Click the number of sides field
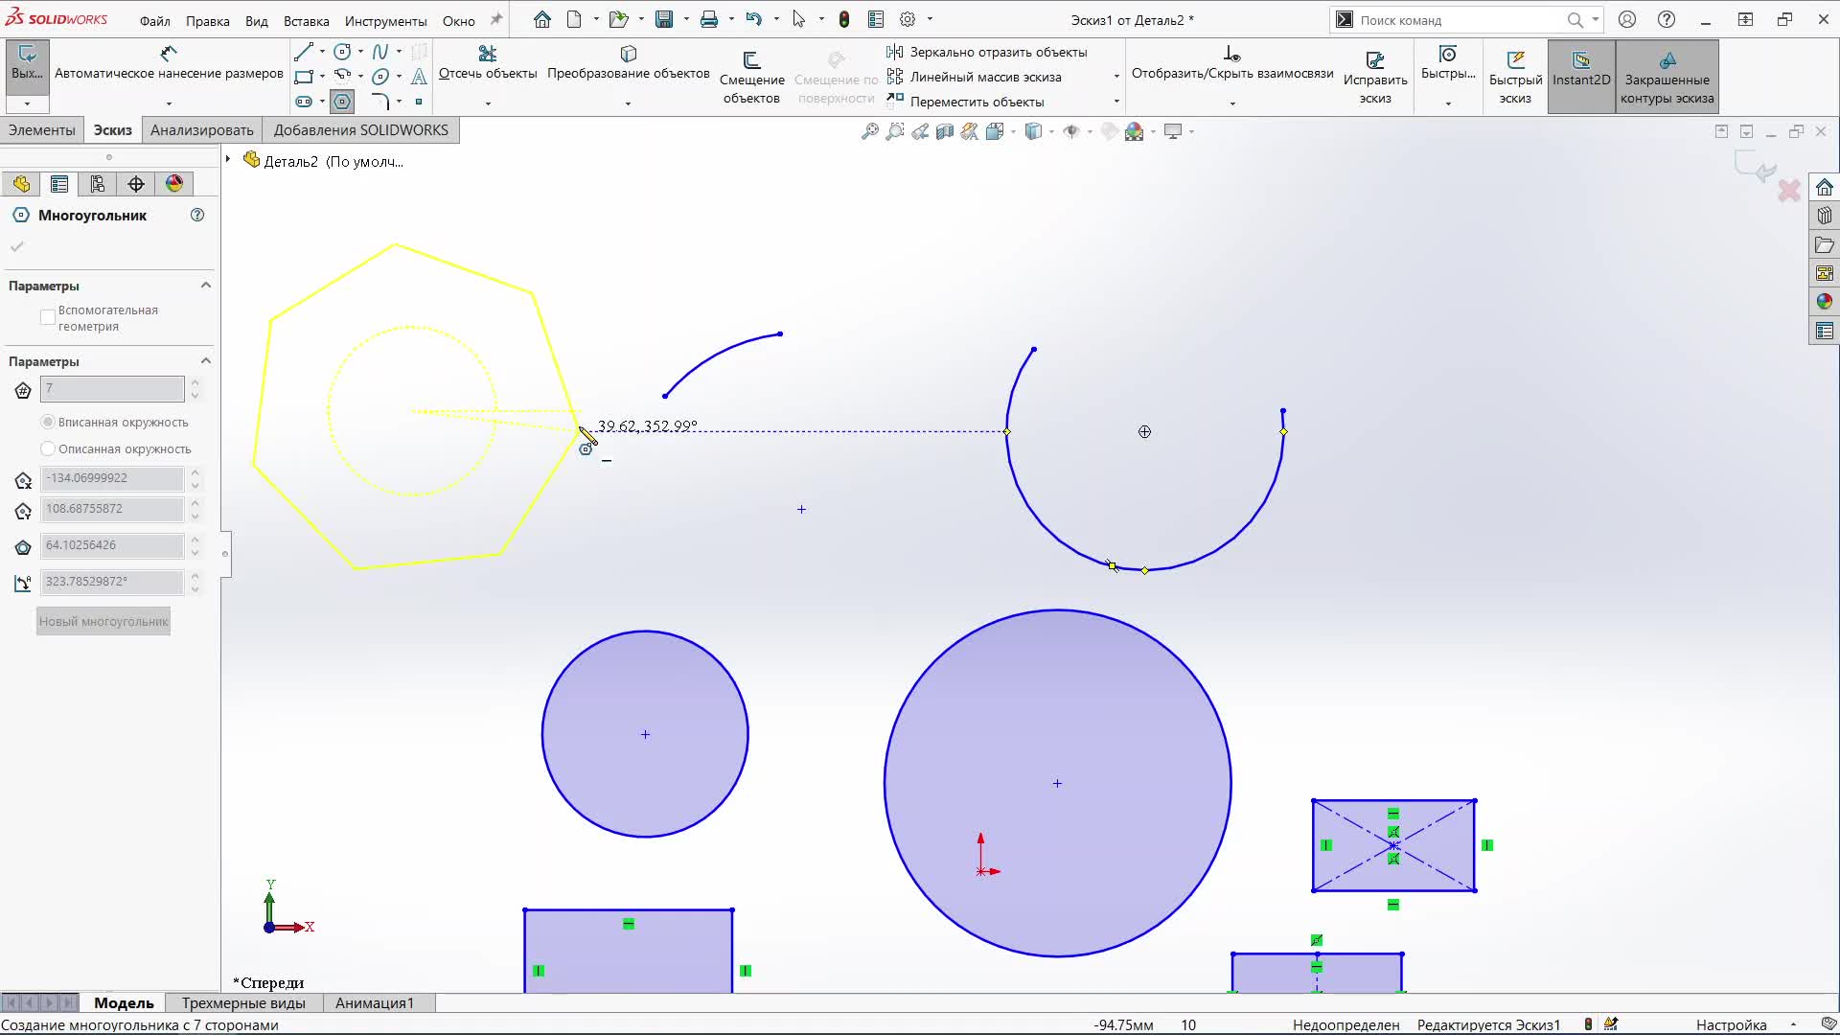This screenshot has height=1035, width=1840. (112, 388)
